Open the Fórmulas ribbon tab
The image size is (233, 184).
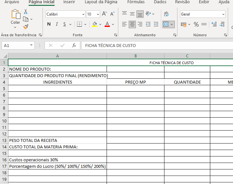coord(136,2)
